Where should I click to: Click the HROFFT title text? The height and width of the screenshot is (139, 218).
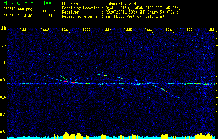pos(21,3)
